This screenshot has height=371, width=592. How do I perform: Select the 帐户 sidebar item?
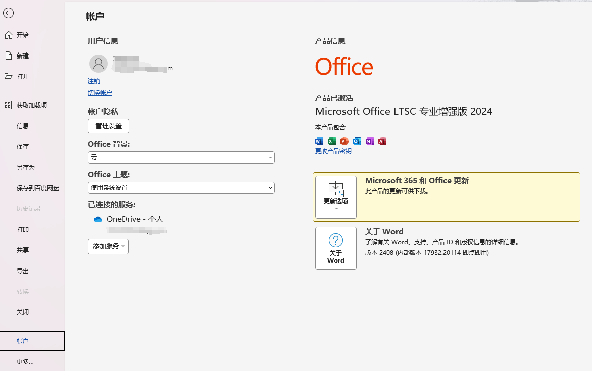coord(32,341)
